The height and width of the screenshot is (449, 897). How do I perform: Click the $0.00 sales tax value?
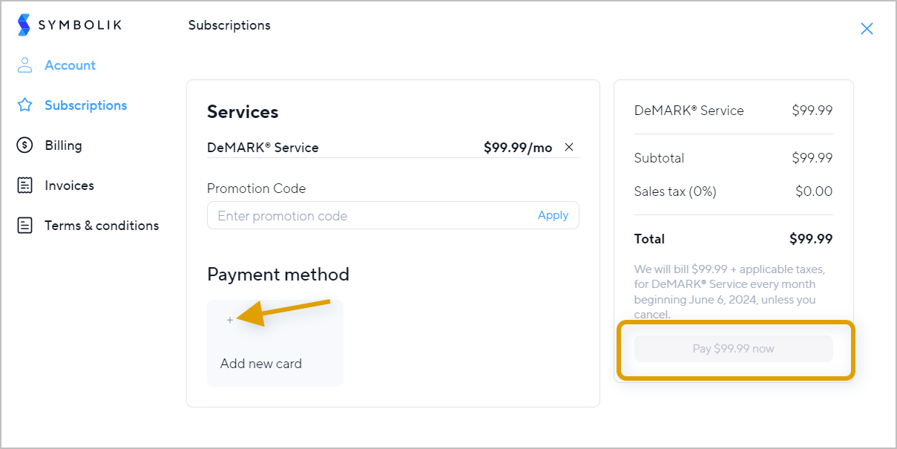click(814, 191)
